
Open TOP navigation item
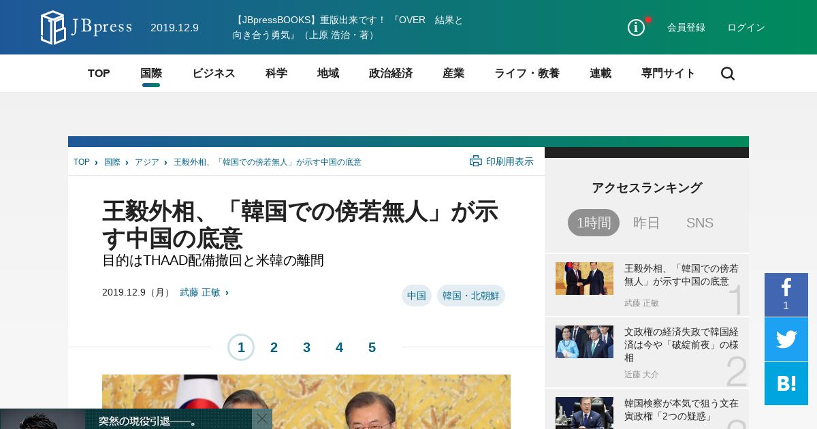pyautogui.click(x=99, y=74)
